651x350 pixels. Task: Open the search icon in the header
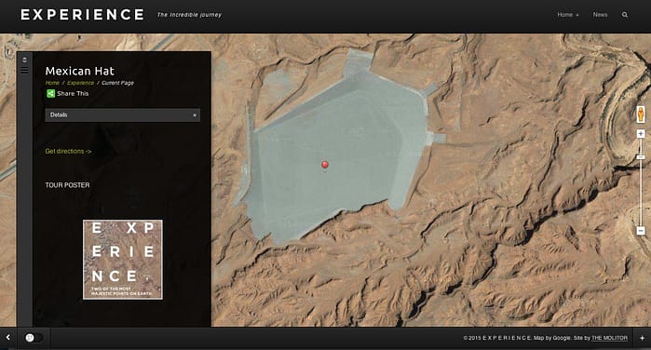click(624, 15)
